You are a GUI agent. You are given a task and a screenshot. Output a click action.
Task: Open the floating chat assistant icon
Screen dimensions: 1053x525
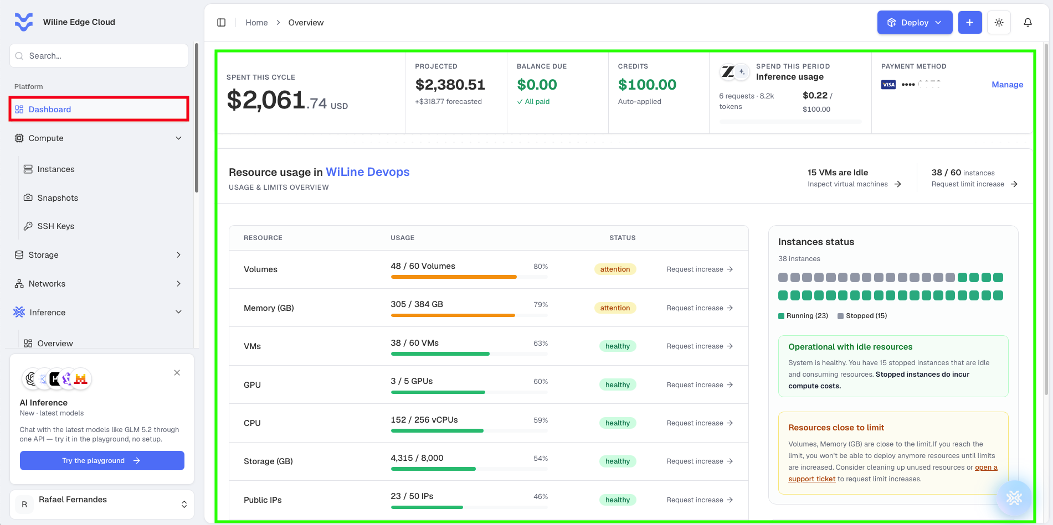click(1014, 498)
